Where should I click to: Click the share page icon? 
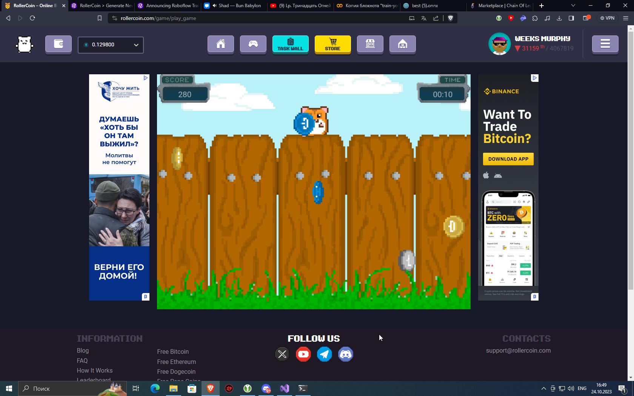point(436,18)
